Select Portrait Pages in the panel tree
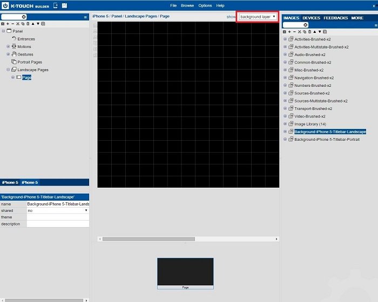This screenshot has height=302, width=378. (30, 62)
